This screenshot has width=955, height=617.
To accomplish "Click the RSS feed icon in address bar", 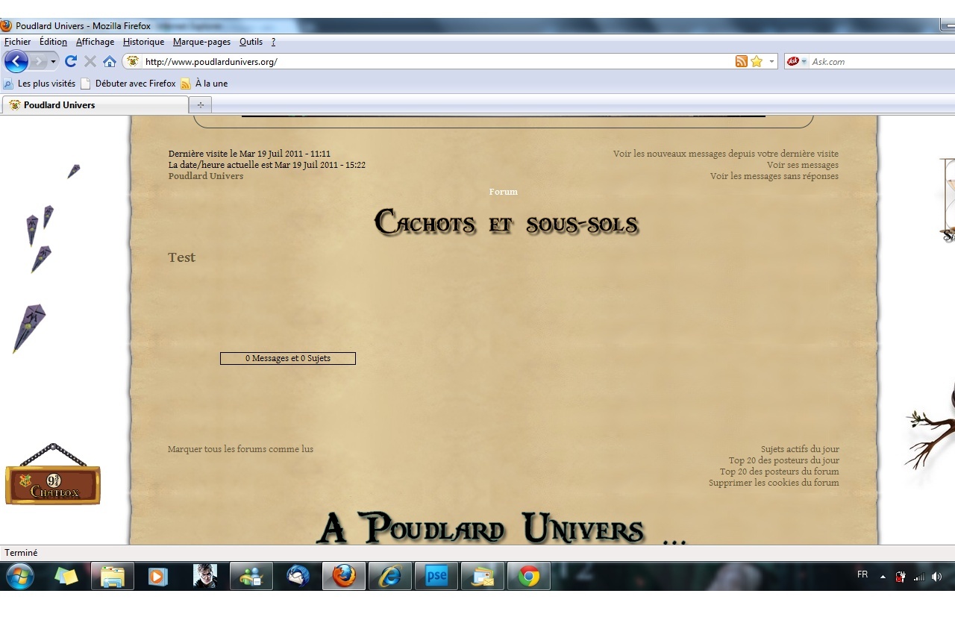I will [741, 61].
